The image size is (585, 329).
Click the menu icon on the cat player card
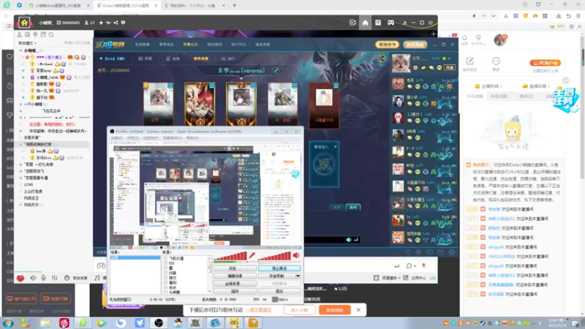tap(170, 86)
